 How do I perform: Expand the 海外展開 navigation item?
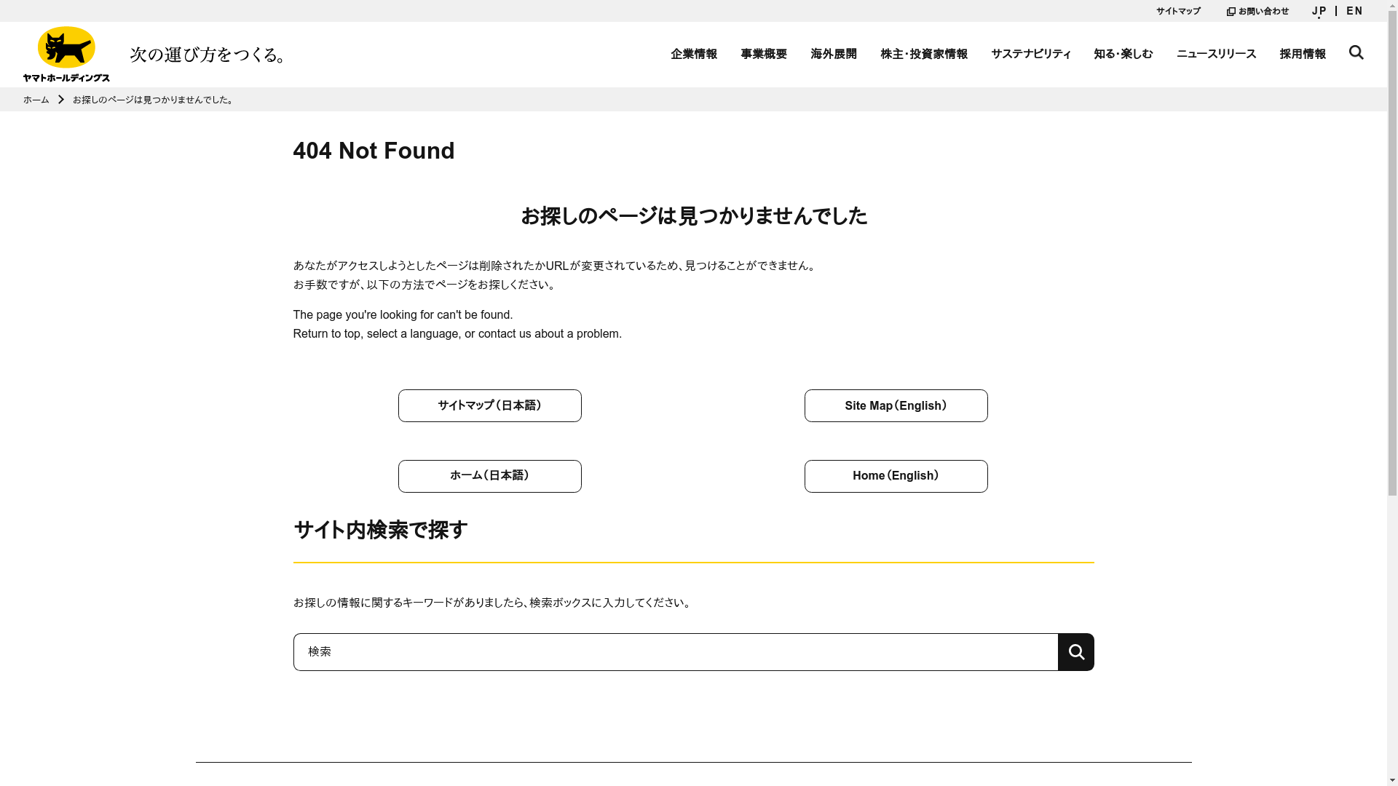pos(833,54)
